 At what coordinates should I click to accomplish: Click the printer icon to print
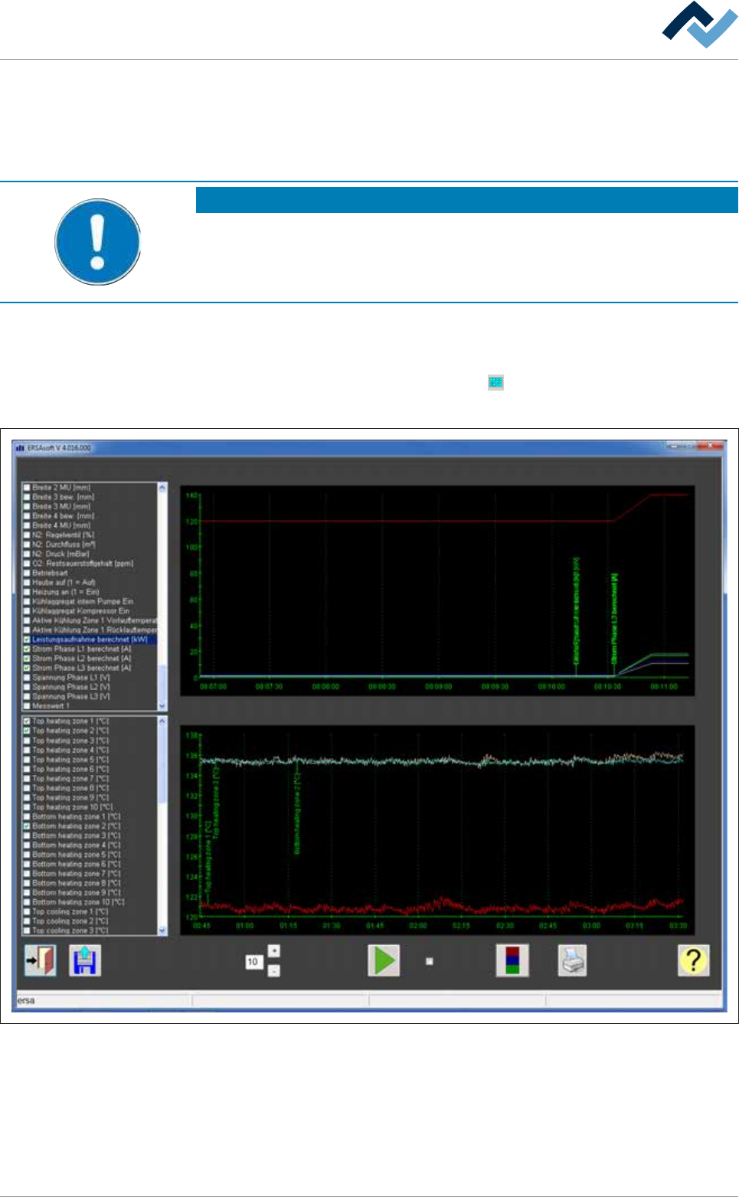tap(571, 960)
